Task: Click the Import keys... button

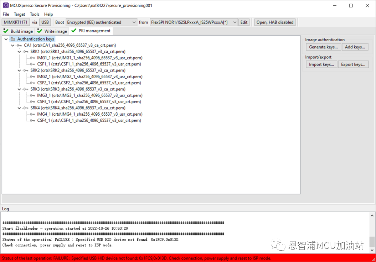Action: tap(321, 64)
